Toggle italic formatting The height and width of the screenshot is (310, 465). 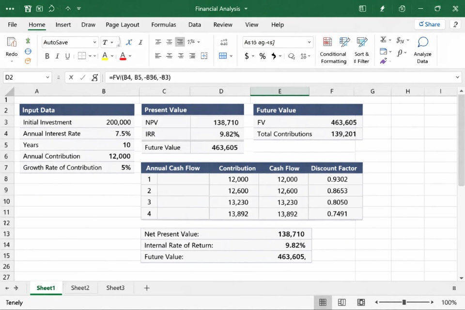click(57, 56)
